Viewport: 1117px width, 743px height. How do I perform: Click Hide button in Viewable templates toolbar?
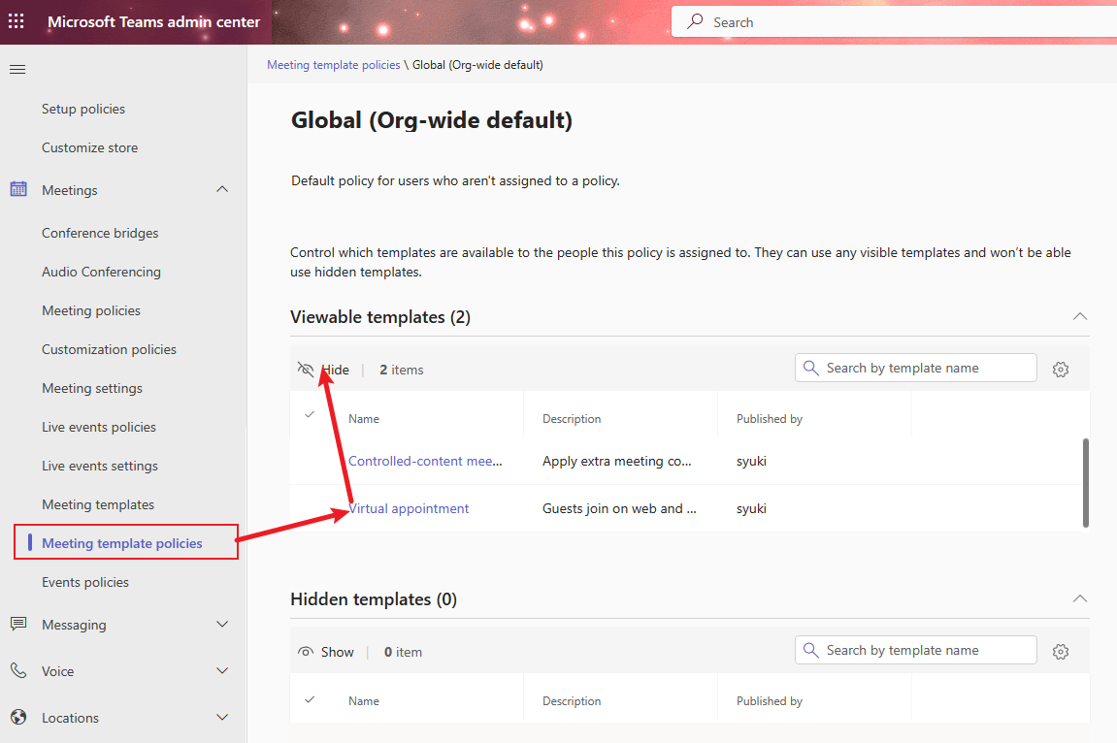click(x=323, y=370)
